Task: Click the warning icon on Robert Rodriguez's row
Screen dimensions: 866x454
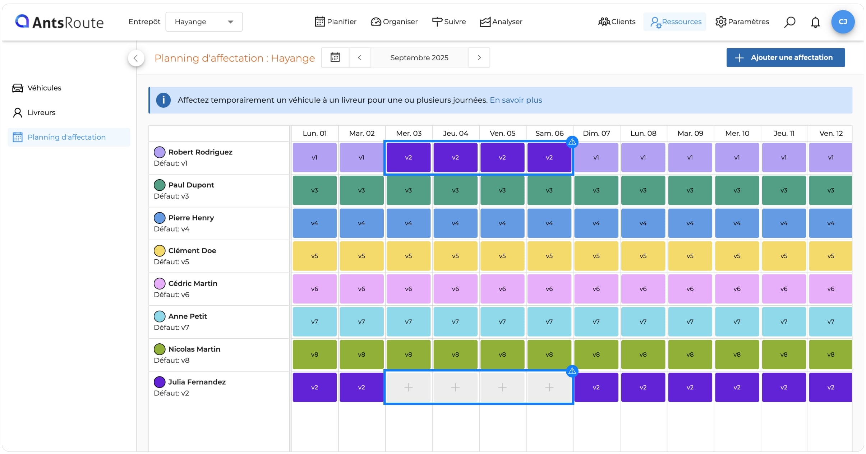Action: pos(572,142)
